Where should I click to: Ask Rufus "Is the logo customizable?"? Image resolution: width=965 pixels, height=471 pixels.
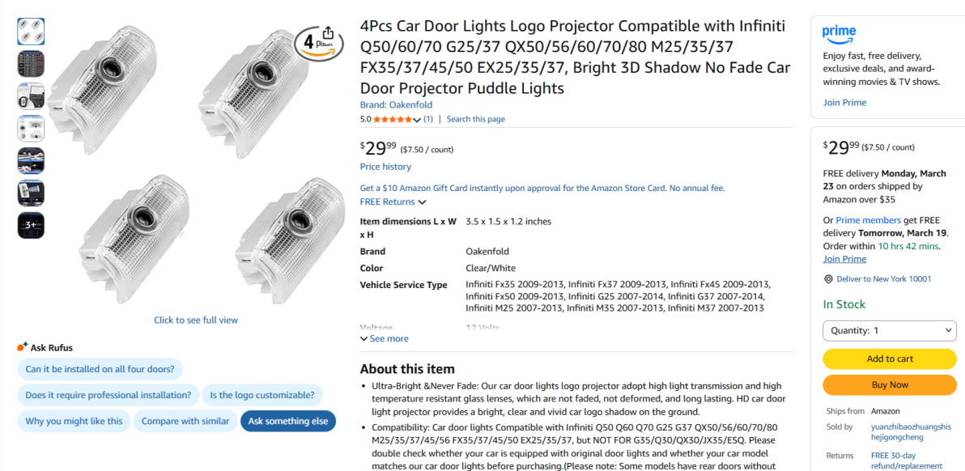[x=261, y=395]
